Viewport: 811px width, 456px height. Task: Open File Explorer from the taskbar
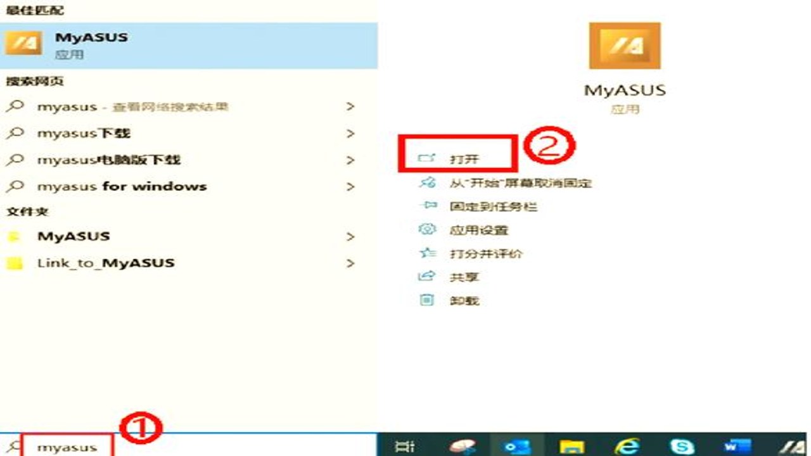coord(572,447)
